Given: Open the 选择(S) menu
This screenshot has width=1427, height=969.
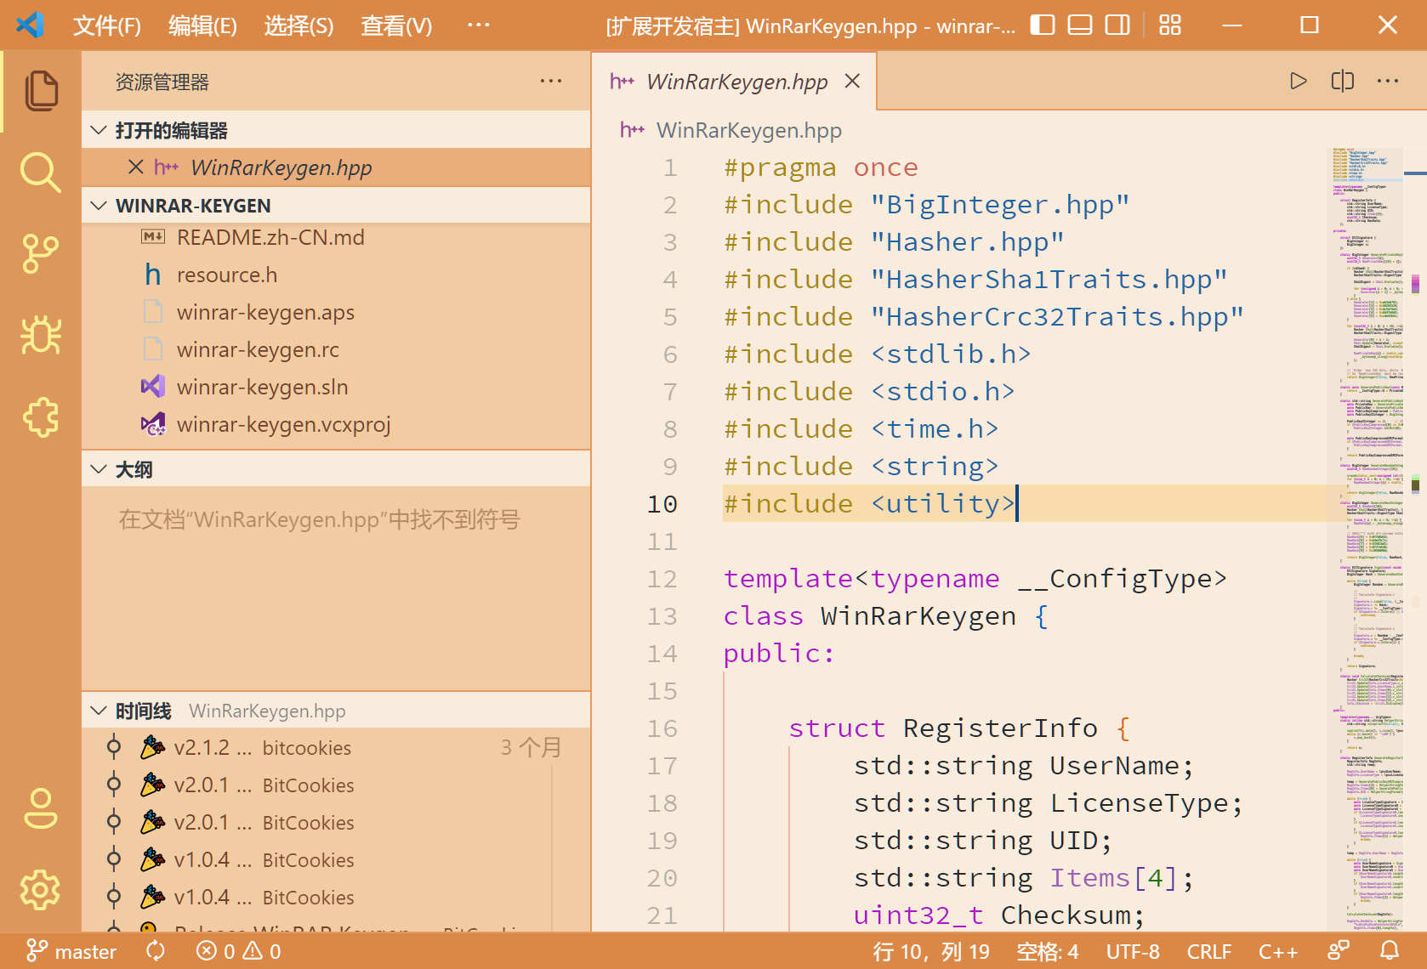Looking at the screenshot, I should 298,25.
